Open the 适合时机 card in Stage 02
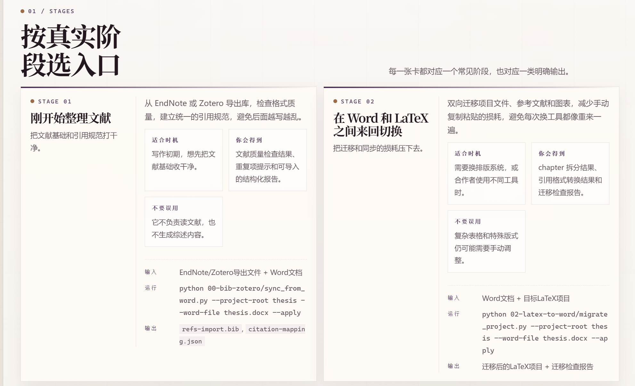Viewport: 635px width, 386px height. point(486,173)
